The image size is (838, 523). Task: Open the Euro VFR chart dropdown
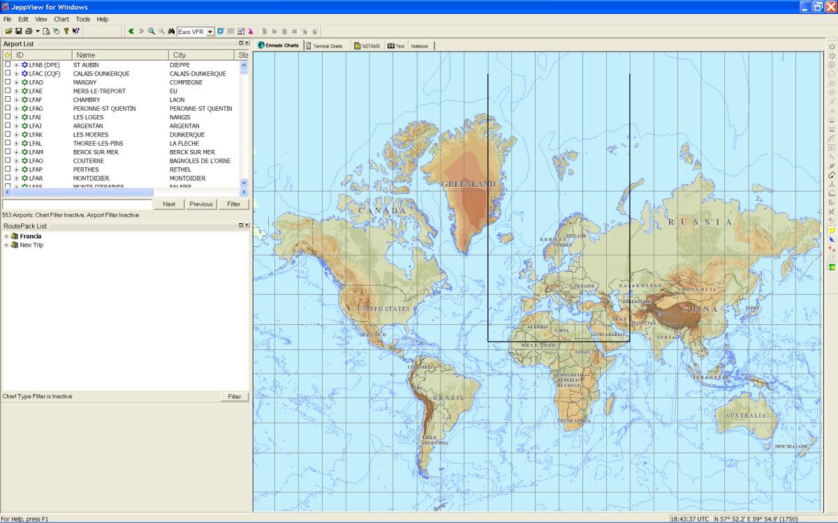[210, 32]
